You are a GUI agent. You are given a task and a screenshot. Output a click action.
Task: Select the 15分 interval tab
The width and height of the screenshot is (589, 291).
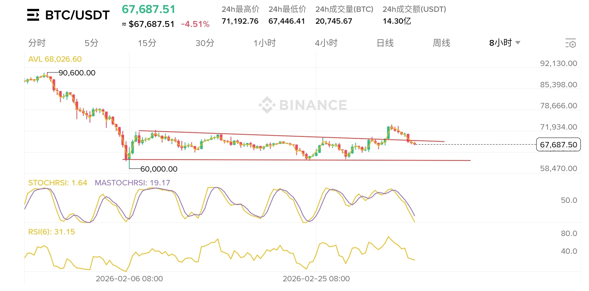(x=147, y=43)
